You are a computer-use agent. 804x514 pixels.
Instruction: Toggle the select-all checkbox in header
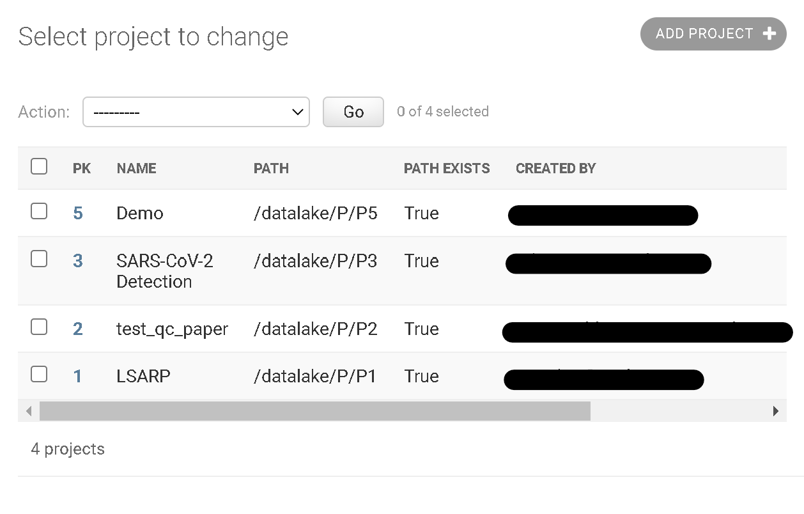pos(39,167)
